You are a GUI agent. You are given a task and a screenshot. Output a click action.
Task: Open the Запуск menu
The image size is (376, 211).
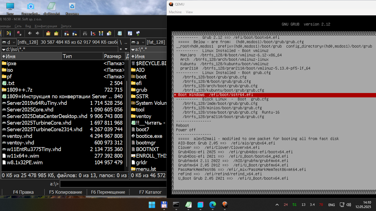(66, 26)
